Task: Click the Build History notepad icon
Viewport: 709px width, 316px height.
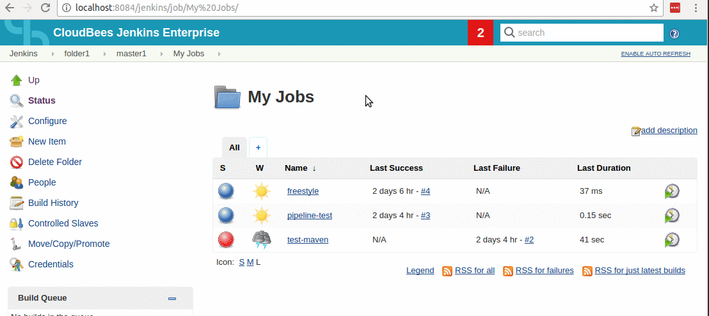Action: coord(17,203)
